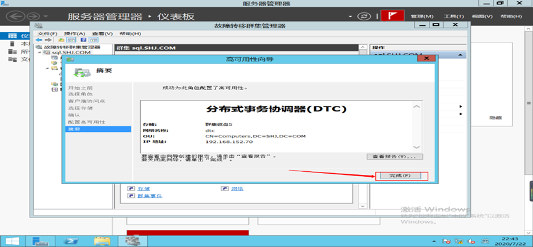The height and width of the screenshot is (247, 533).
Task: Open the 操作(A) menu in Failover Cluster Manager
Action: (x=75, y=34)
